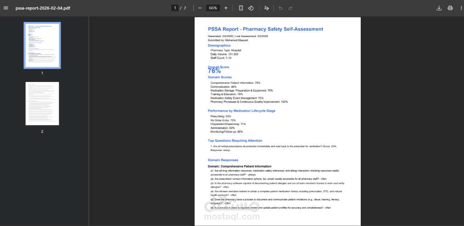
Task: Rotate the document counterclockwise
Action: click(x=251, y=8)
